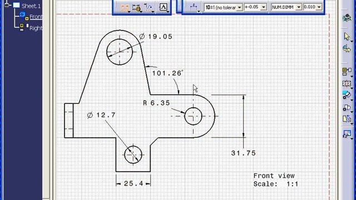Screen dimensions: 356x200
Task: Click the blue update arrow icon
Action: click(347, 49)
